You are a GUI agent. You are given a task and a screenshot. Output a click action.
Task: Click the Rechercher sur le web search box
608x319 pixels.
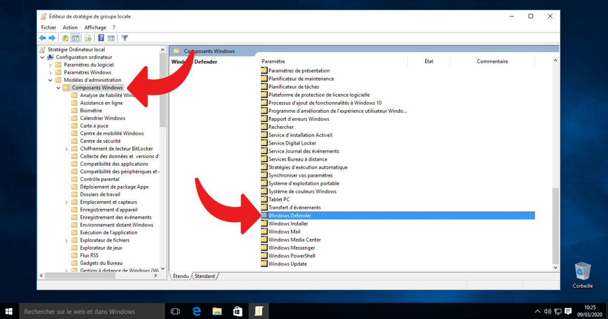click(92, 311)
